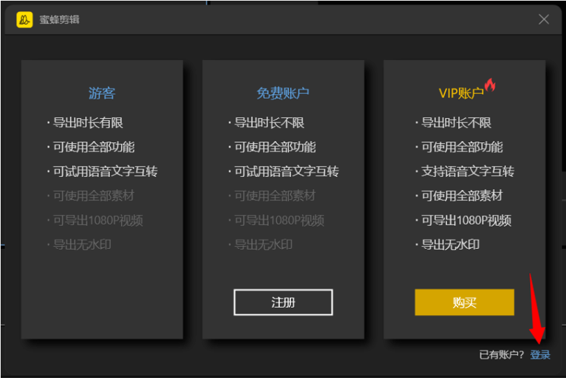Click free account greyed item 导出无水印
Image resolution: width=566 pixels, height=378 pixels.
tap(263, 245)
